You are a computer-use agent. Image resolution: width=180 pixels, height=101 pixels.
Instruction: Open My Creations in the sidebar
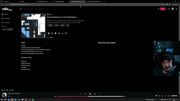pyautogui.click(x=6, y=18)
